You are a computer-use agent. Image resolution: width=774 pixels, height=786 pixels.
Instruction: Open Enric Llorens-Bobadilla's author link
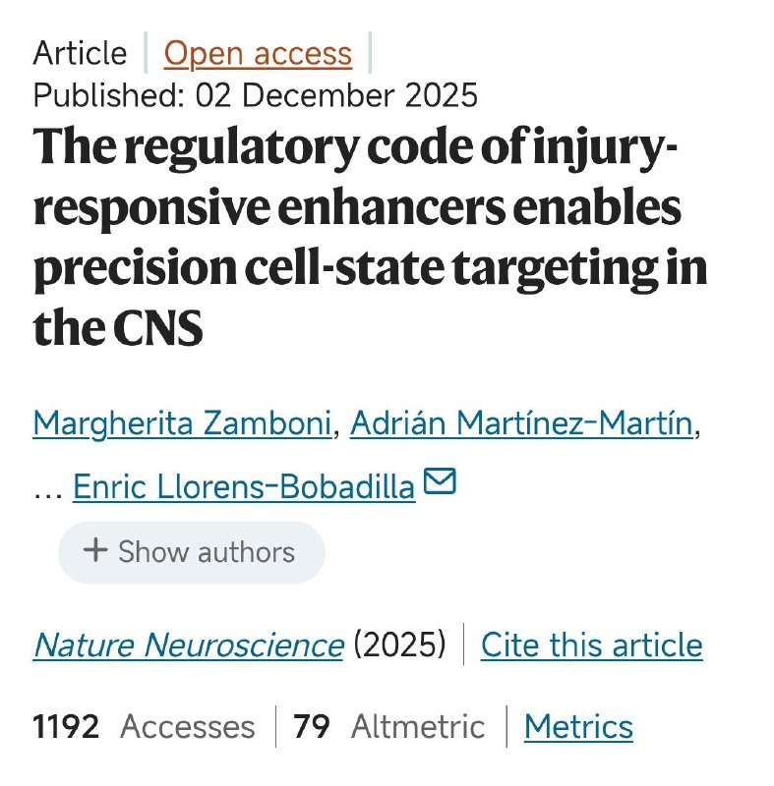pyautogui.click(x=244, y=486)
